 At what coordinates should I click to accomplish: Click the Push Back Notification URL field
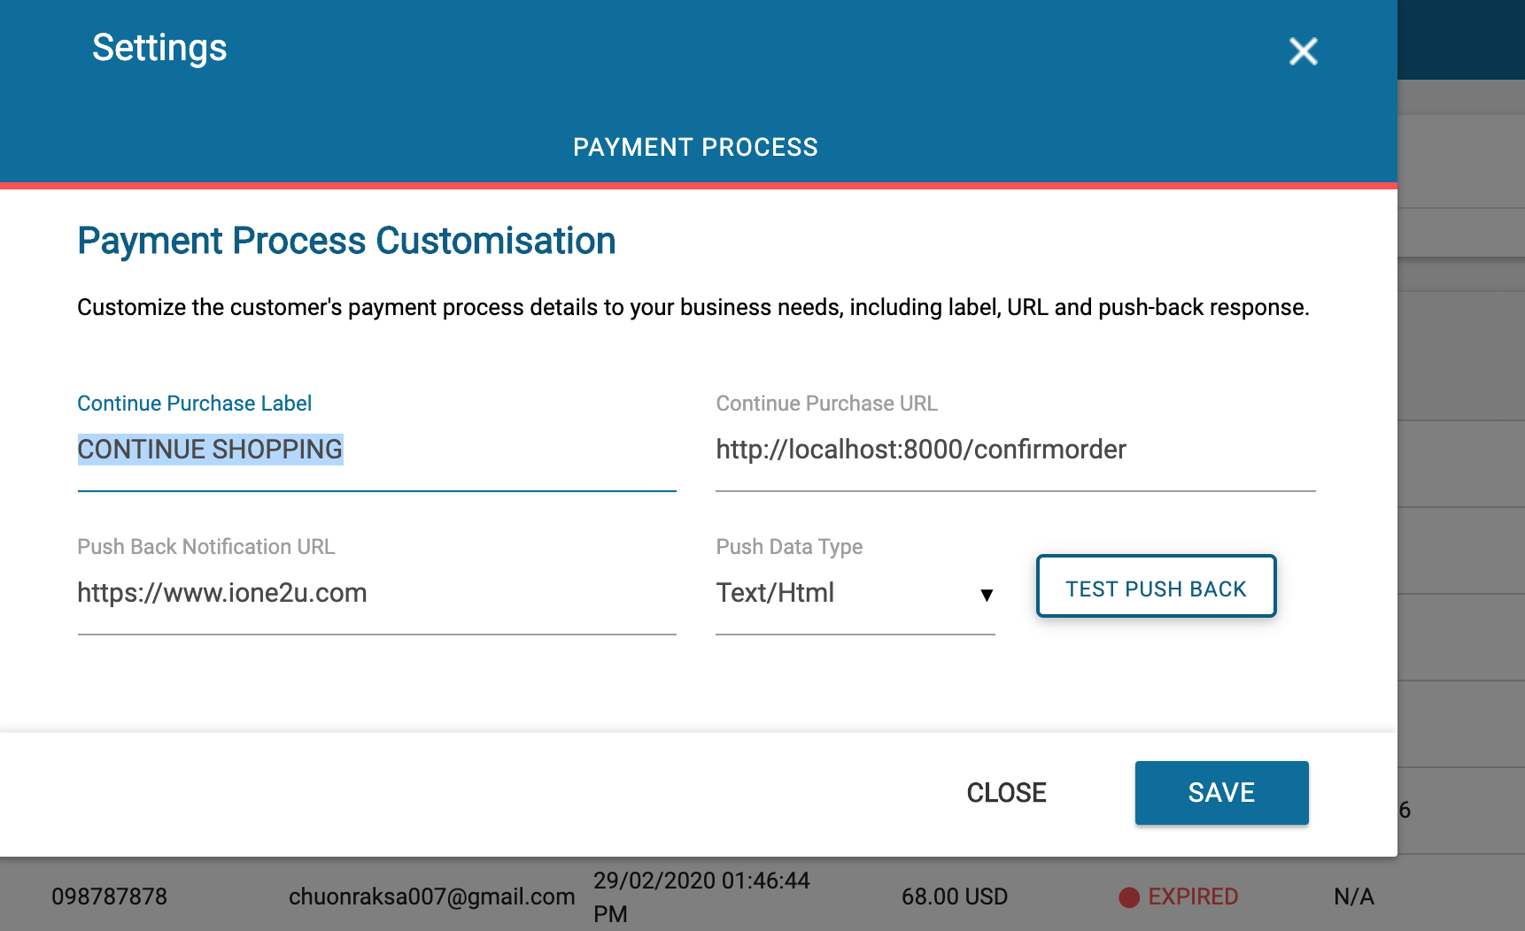[376, 593]
